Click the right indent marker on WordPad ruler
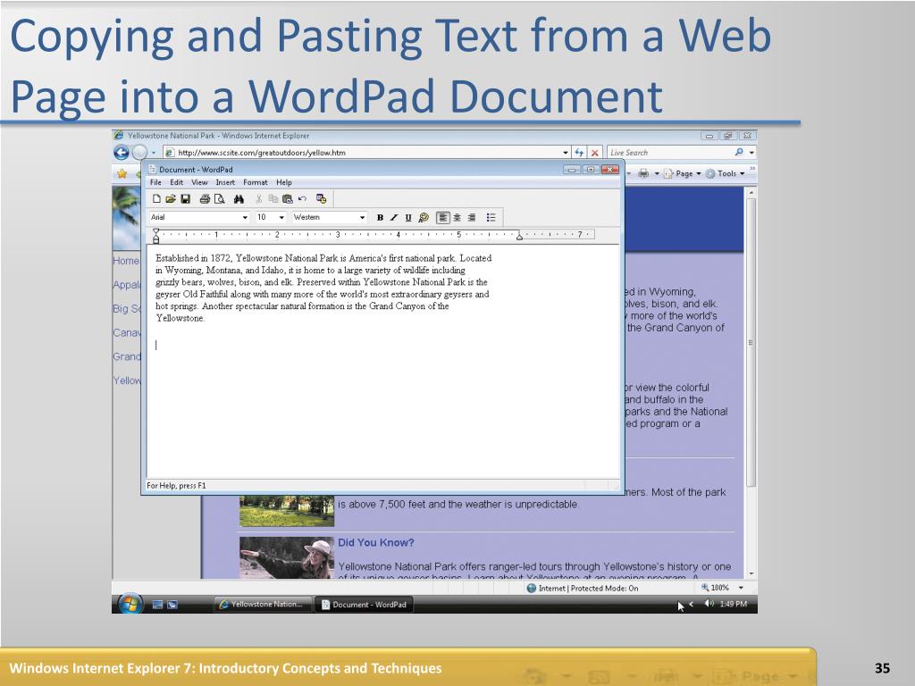915x686 pixels. (x=519, y=236)
